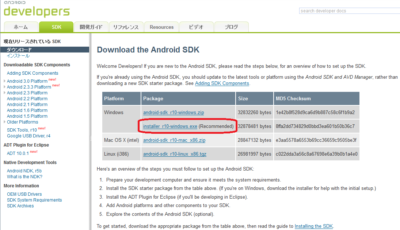This screenshot has width=400, height=230.
Task: Expand the Android 2.3.3 Platform tree arrow
Action: 5,87
